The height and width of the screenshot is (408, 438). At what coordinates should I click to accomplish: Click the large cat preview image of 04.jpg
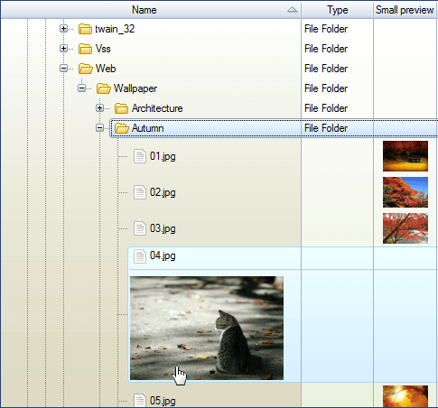[207, 328]
